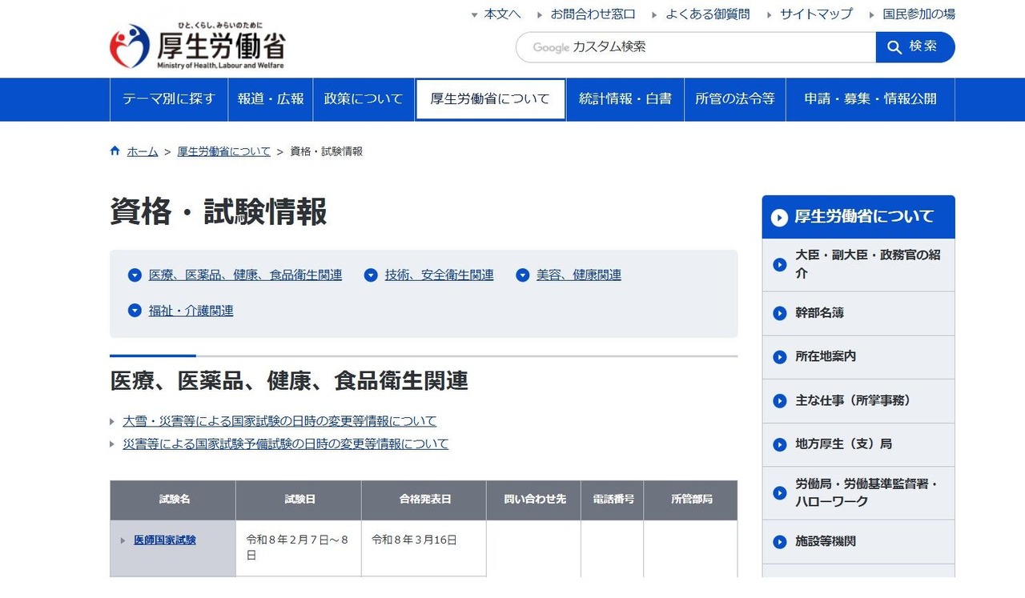Open the 報道・広報 navigation menu

(x=270, y=99)
